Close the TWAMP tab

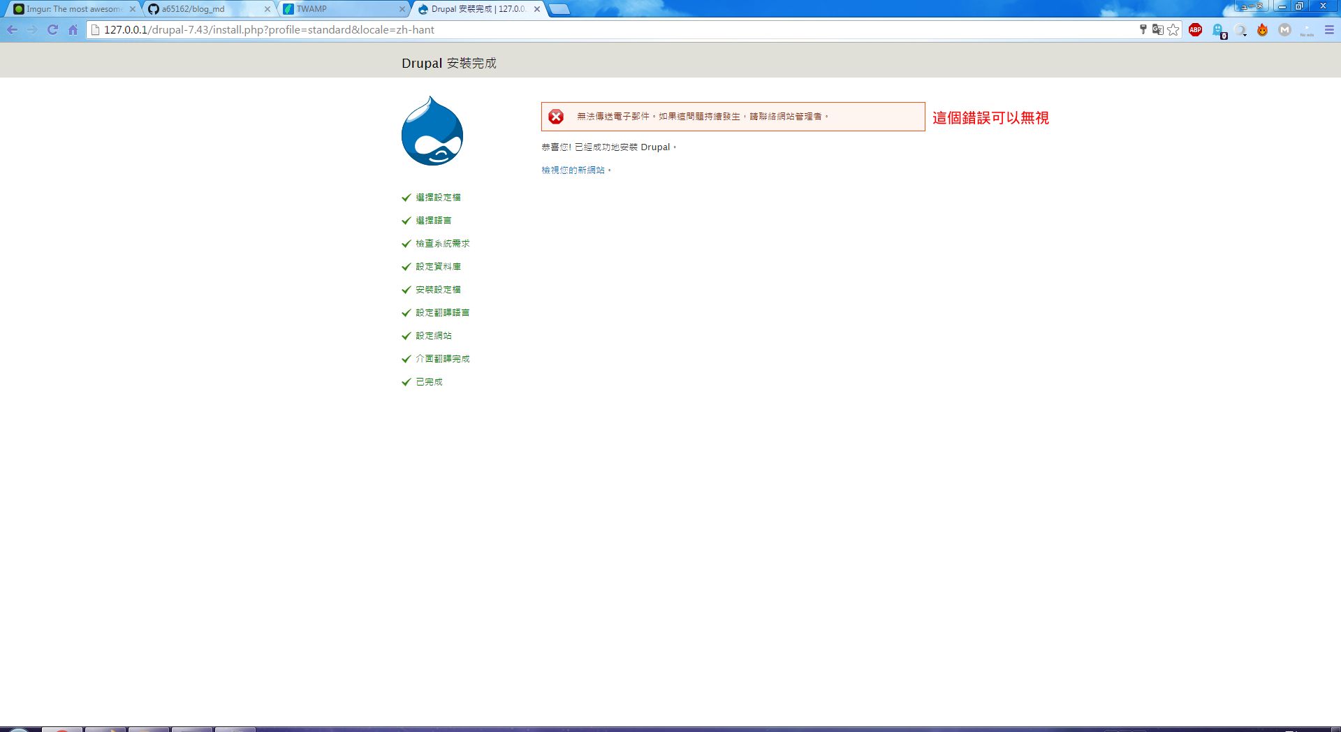coord(402,9)
